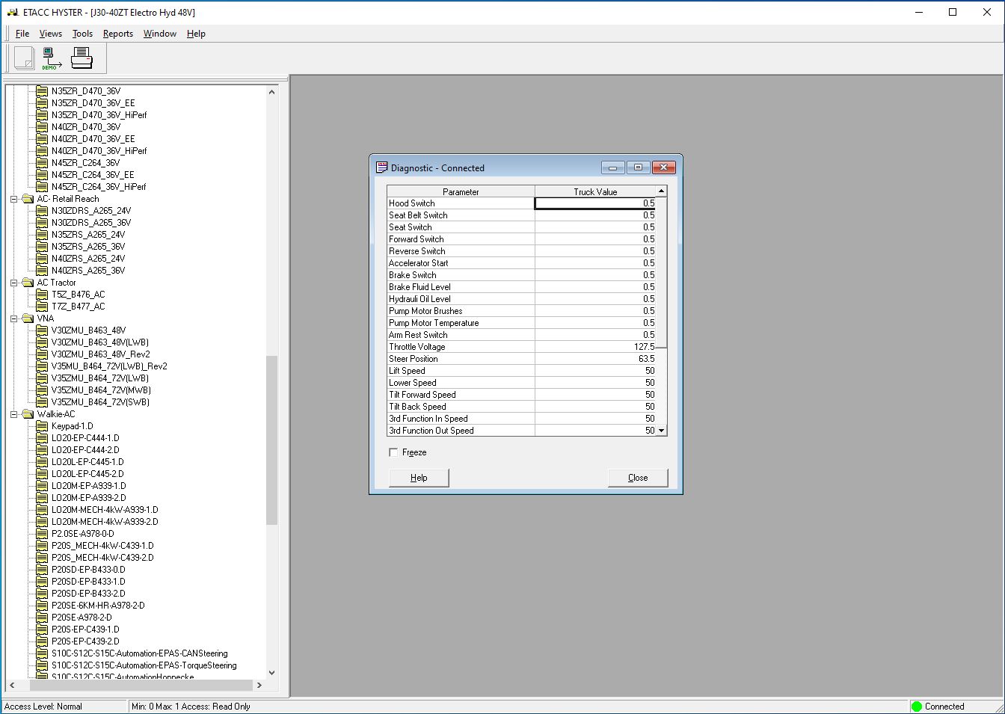Click the Access Level: Normal status text

(x=43, y=707)
